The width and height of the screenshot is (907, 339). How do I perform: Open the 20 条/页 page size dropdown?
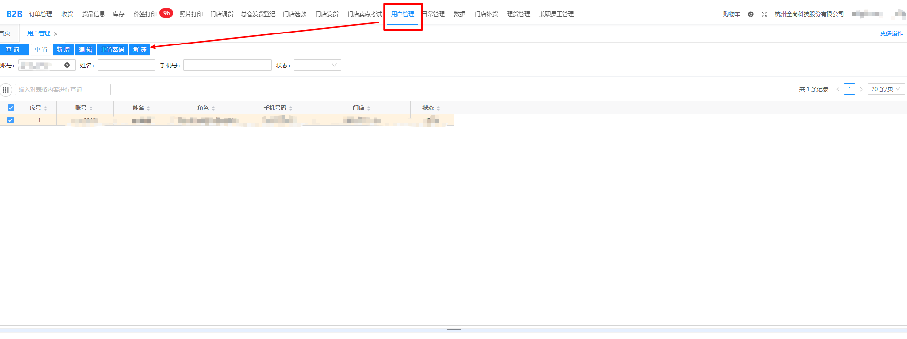point(885,89)
